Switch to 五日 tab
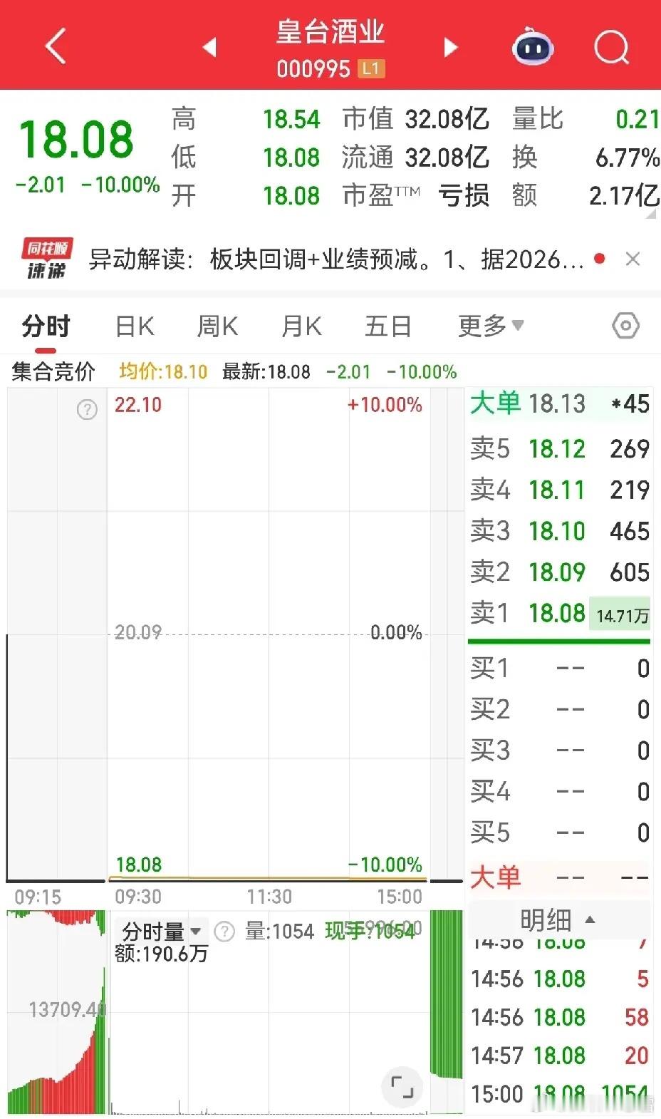This screenshot has width=661, height=1119. (387, 326)
